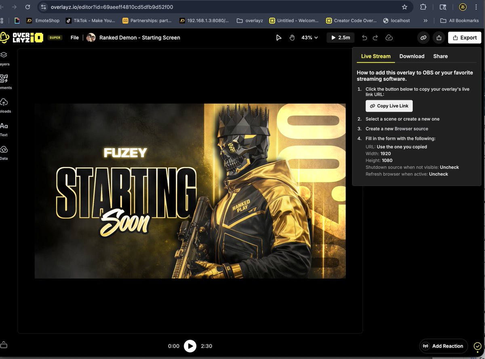
Task: Undo the last action
Action: (x=365, y=38)
